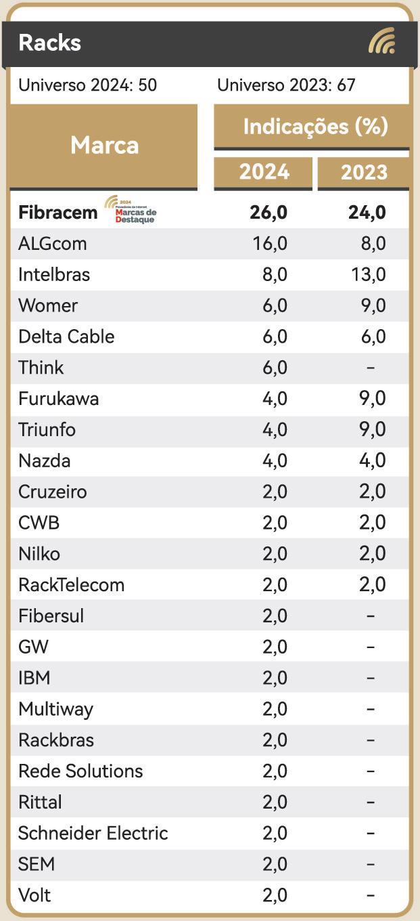Click the Universo 2023: 67 label
Screen dimensions: 420x921
click(286, 85)
